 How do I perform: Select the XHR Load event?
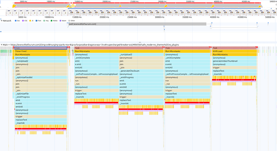tap(234, 51)
